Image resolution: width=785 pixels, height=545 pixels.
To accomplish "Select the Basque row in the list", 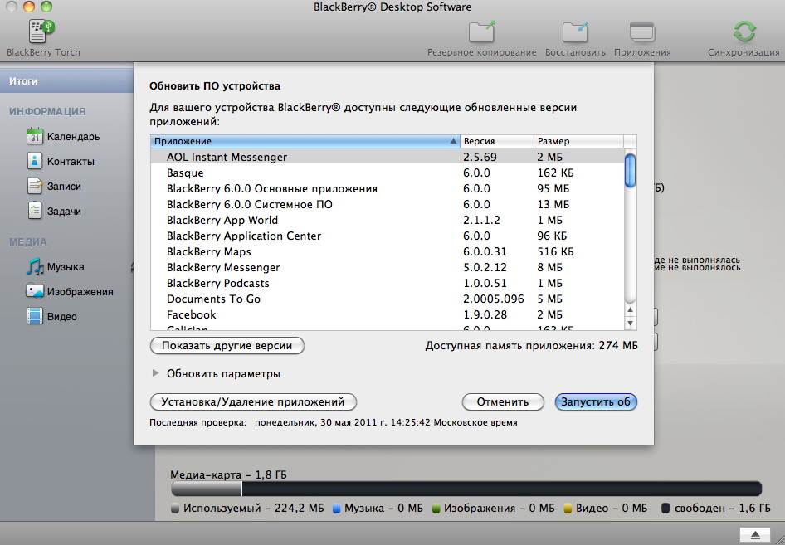I will (x=388, y=173).
